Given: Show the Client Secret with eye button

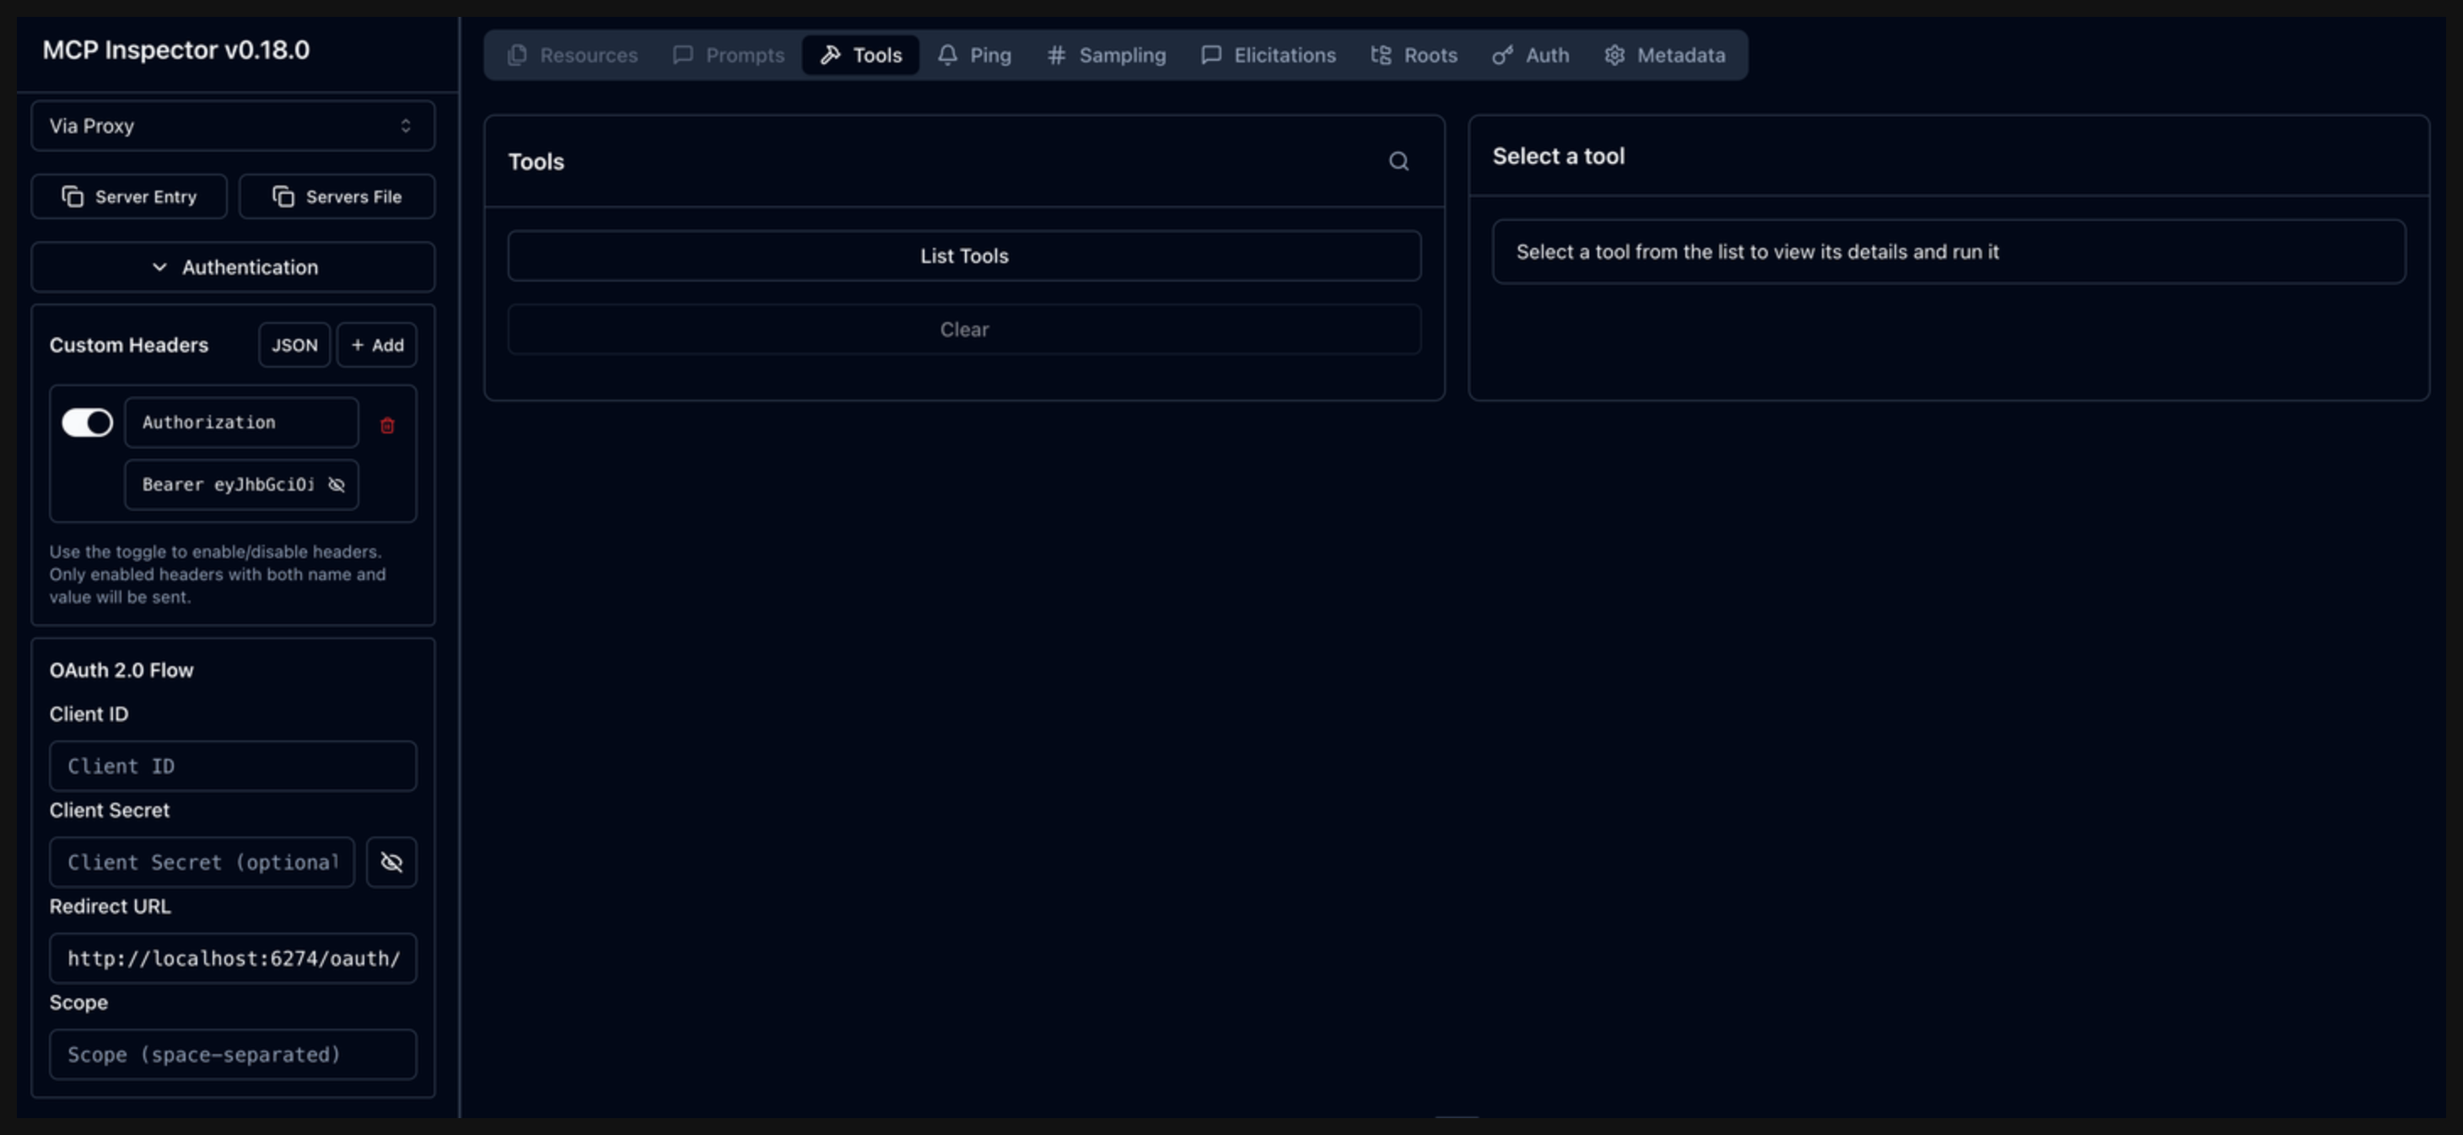Looking at the screenshot, I should [x=391, y=863].
